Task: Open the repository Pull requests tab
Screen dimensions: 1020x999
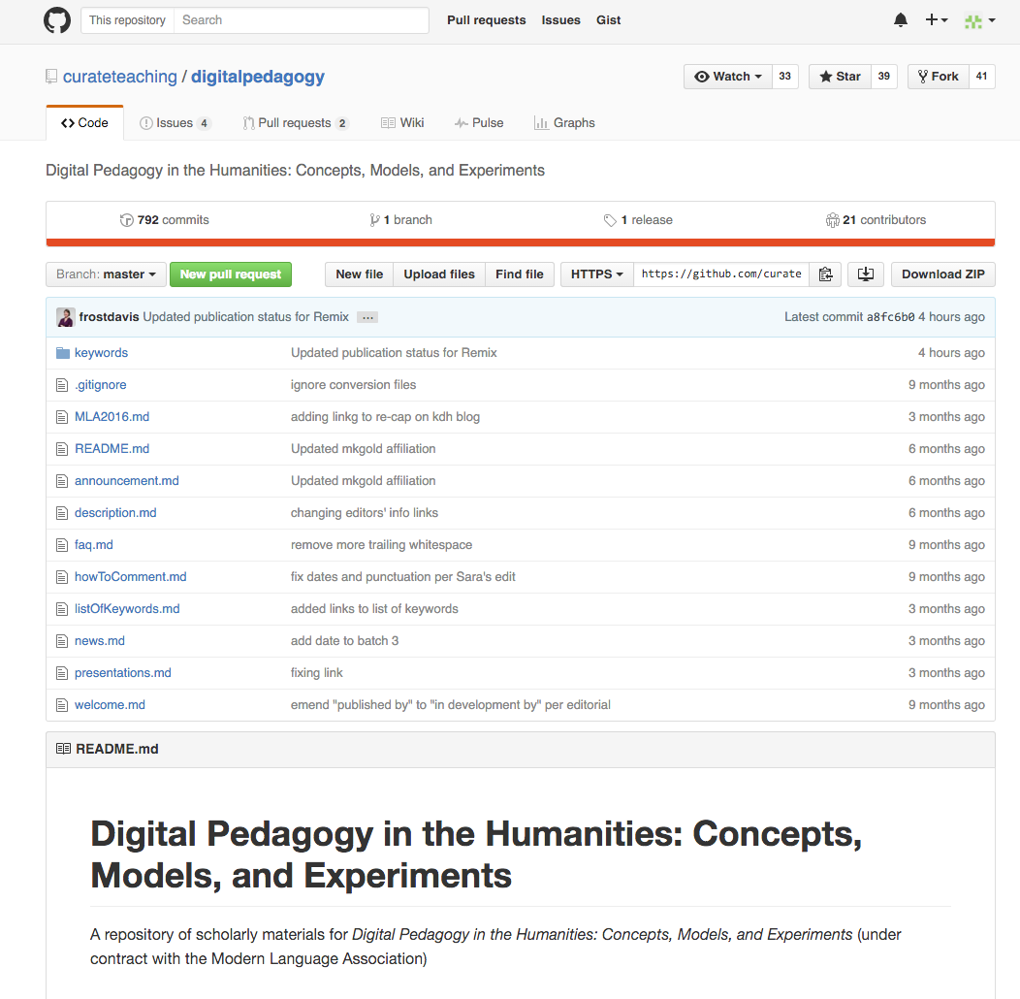Action: 296,123
